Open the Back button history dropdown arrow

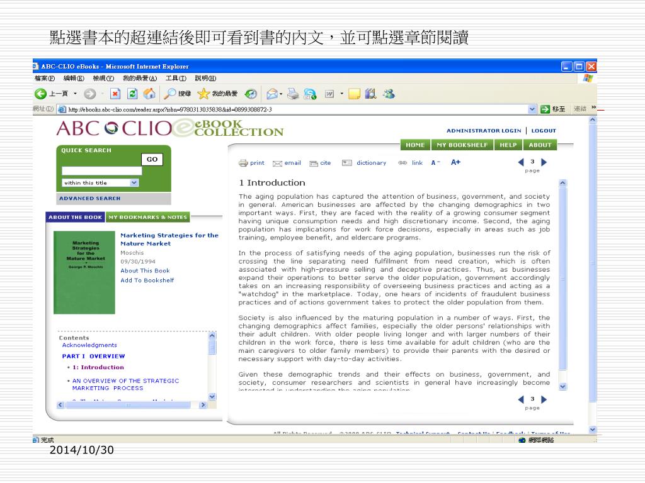75,94
